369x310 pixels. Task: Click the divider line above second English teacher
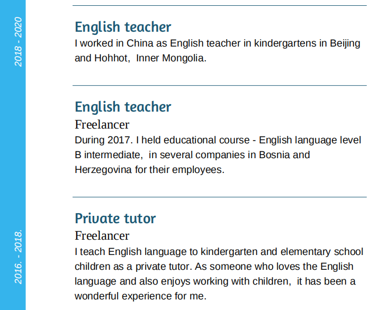219,86
